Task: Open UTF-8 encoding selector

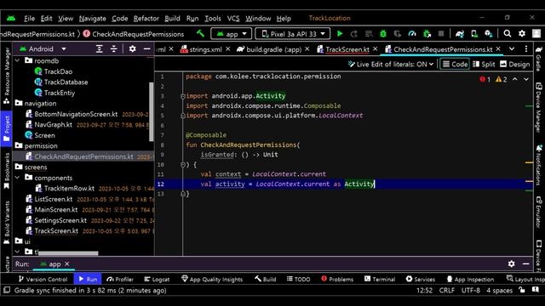Action: (x=471, y=291)
